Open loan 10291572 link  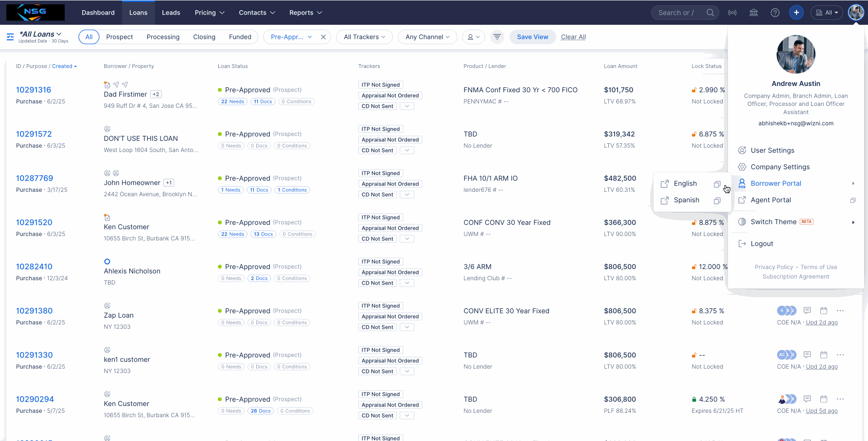pos(34,134)
